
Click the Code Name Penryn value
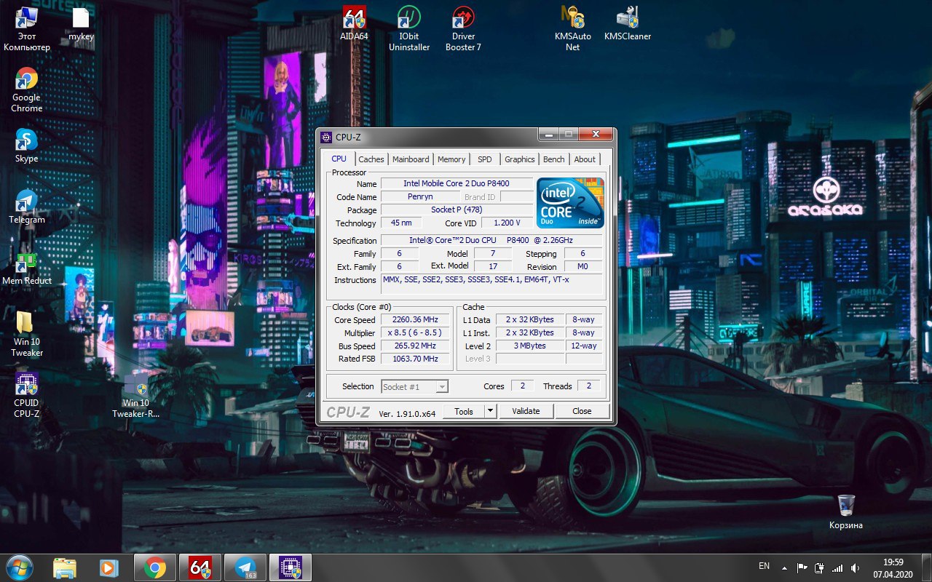[x=420, y=196]
